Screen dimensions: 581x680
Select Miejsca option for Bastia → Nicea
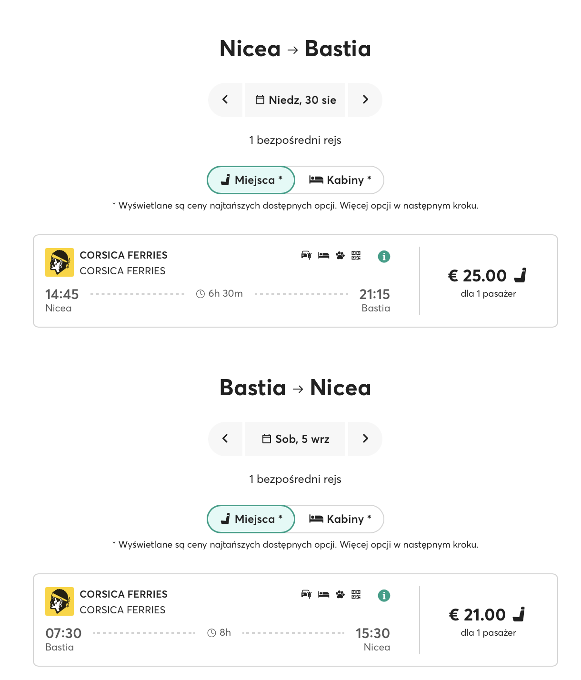[251, 519]
